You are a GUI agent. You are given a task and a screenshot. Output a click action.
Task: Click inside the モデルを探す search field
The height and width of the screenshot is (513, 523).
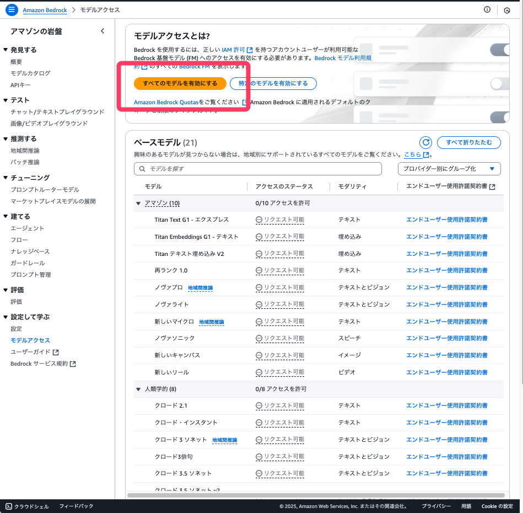tap(258, 169)
